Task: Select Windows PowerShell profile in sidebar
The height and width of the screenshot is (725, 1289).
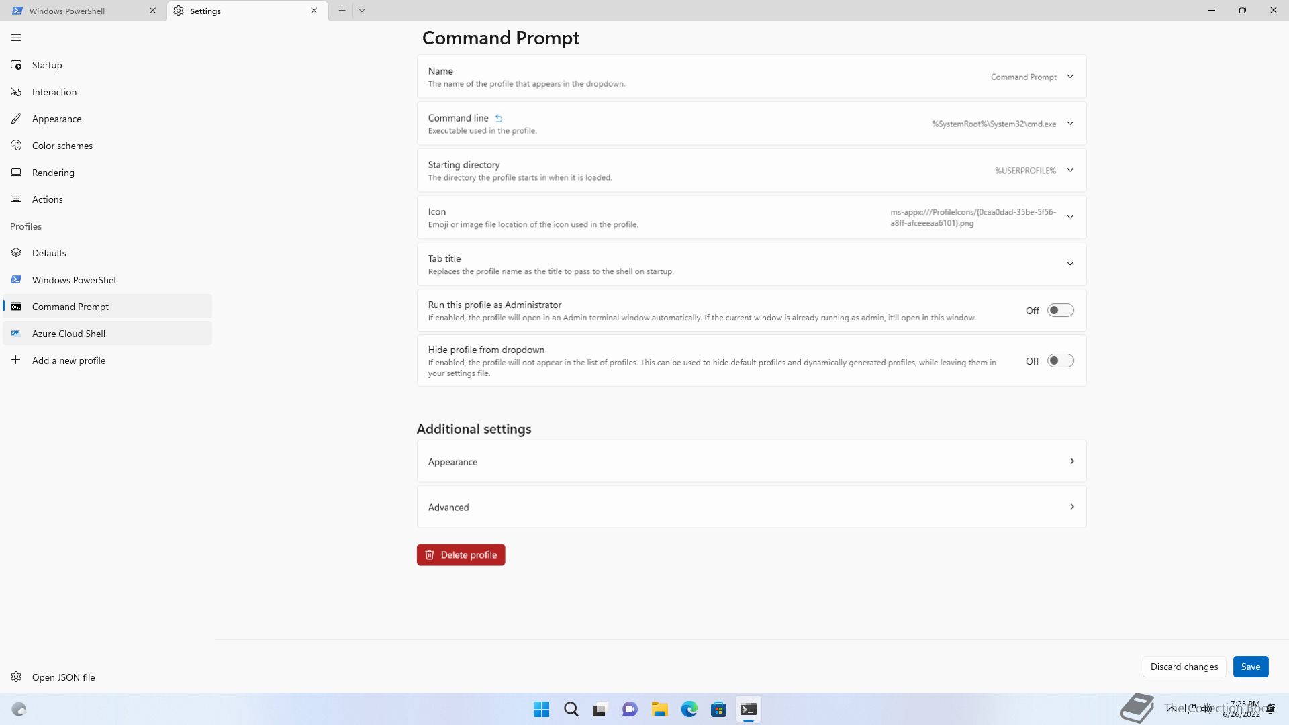Action: pyautogui.click(x=107, y=280)
